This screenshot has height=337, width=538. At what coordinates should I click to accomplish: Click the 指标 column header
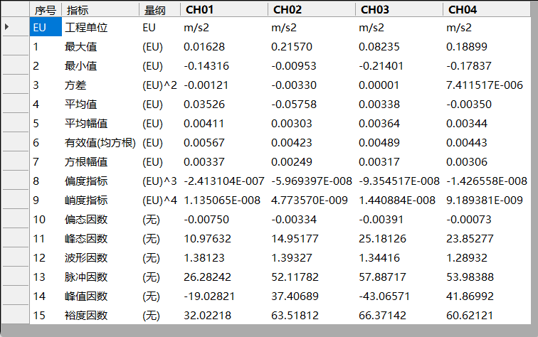[x=100, y=10]
